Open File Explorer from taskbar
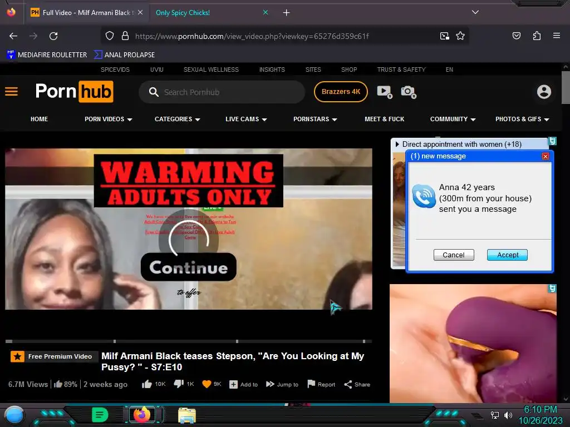The width and height of the screenshot is (570, 427). pyautogui.click(x=187, y=415)
